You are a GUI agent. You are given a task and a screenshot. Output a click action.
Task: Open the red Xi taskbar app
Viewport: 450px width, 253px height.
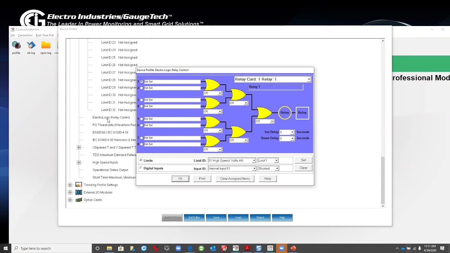[x=224, y=248]
